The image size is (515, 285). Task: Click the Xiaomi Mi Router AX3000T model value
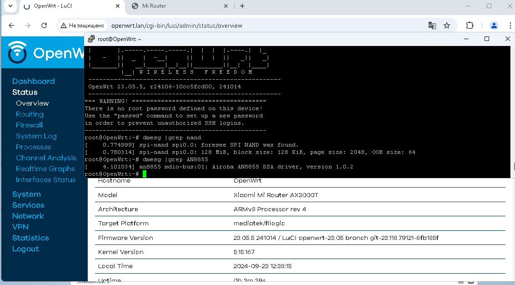tap(276, 195)
